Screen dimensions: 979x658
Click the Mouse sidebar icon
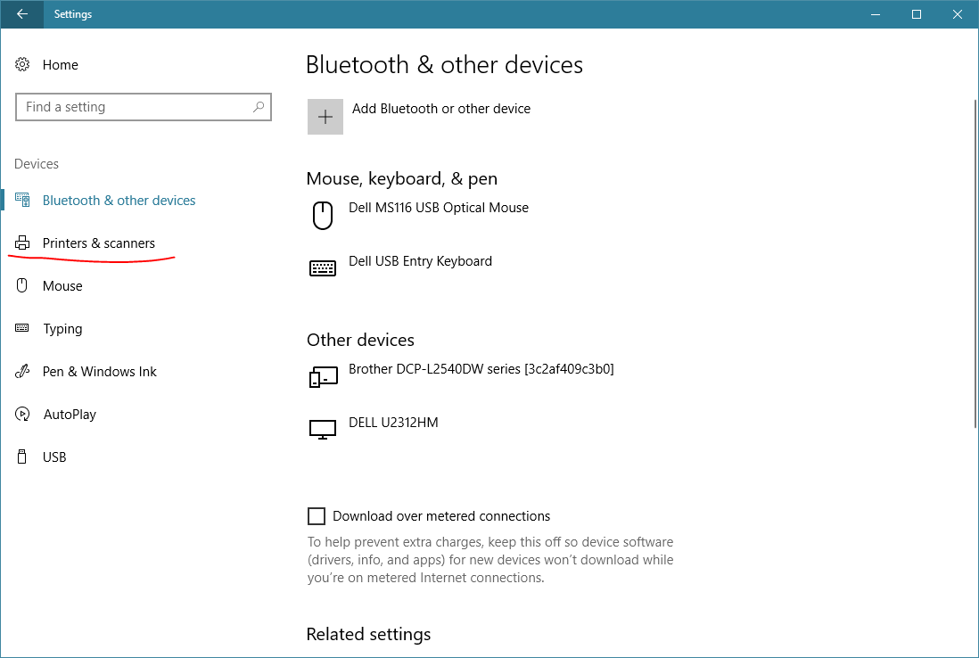(22, 285)
